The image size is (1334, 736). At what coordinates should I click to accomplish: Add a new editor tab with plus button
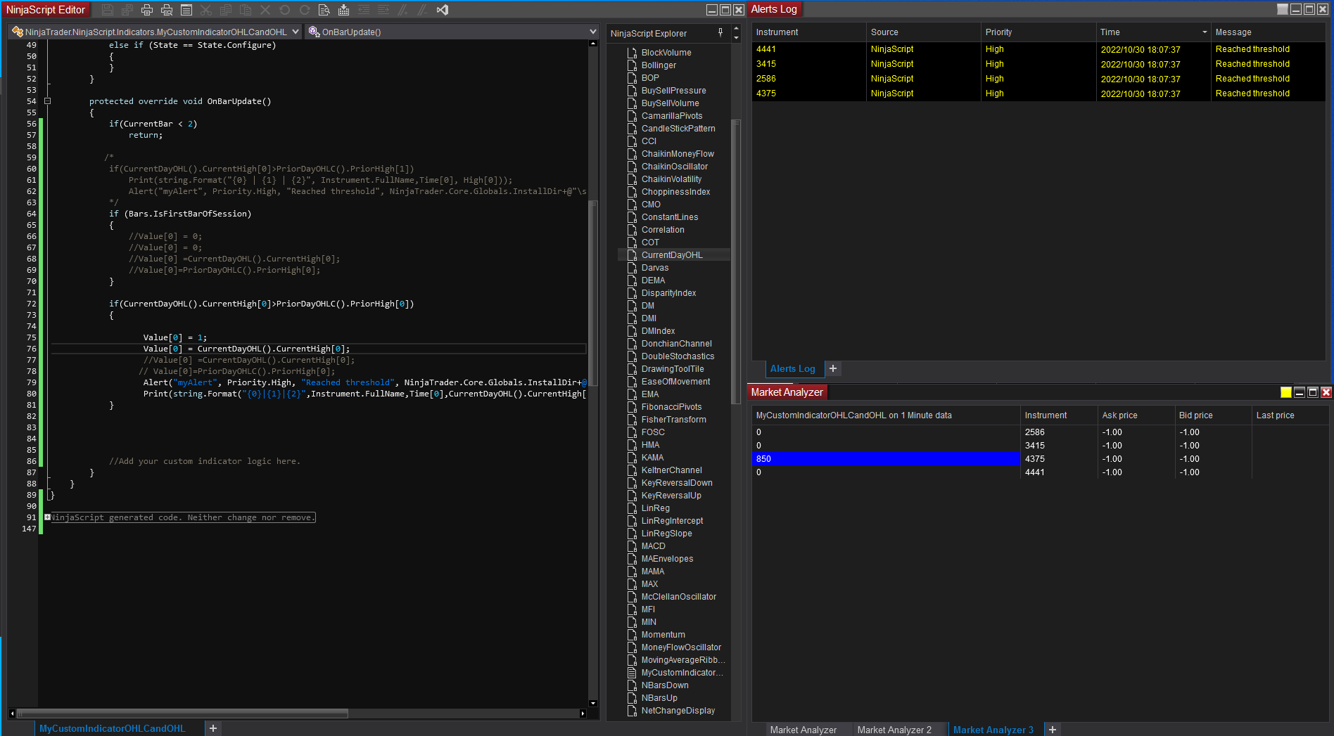[213, 728]
